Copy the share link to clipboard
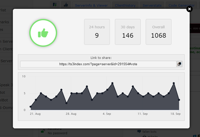This screenshot has height=137, width=200. point(179,64)
